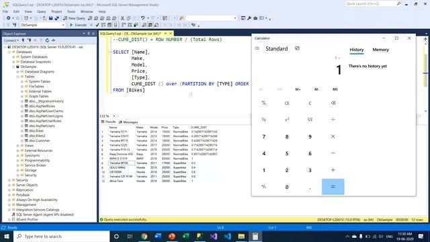430x242 pixels.
Task: Open the Tools menu
Action: (71, 11)
